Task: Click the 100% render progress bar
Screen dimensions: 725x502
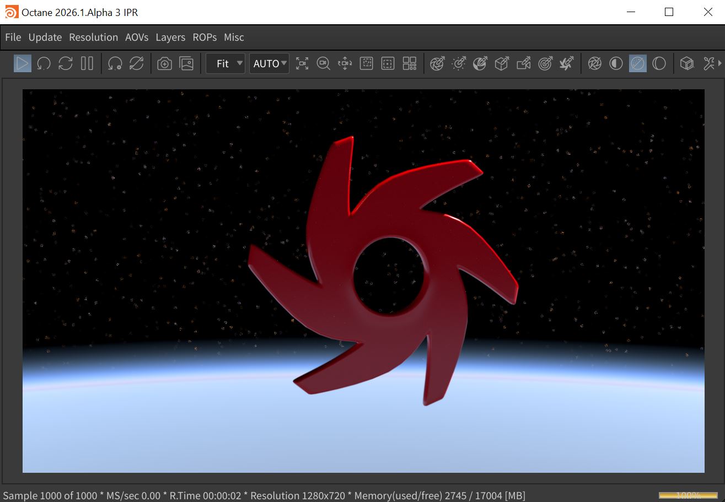Action: pos(688,495)
